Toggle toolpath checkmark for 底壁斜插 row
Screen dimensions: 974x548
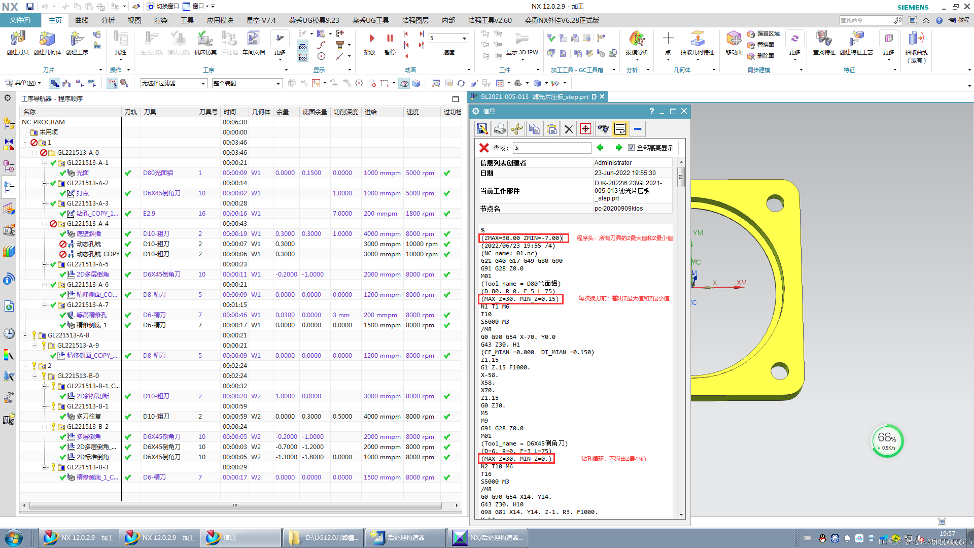coord(128,234)
